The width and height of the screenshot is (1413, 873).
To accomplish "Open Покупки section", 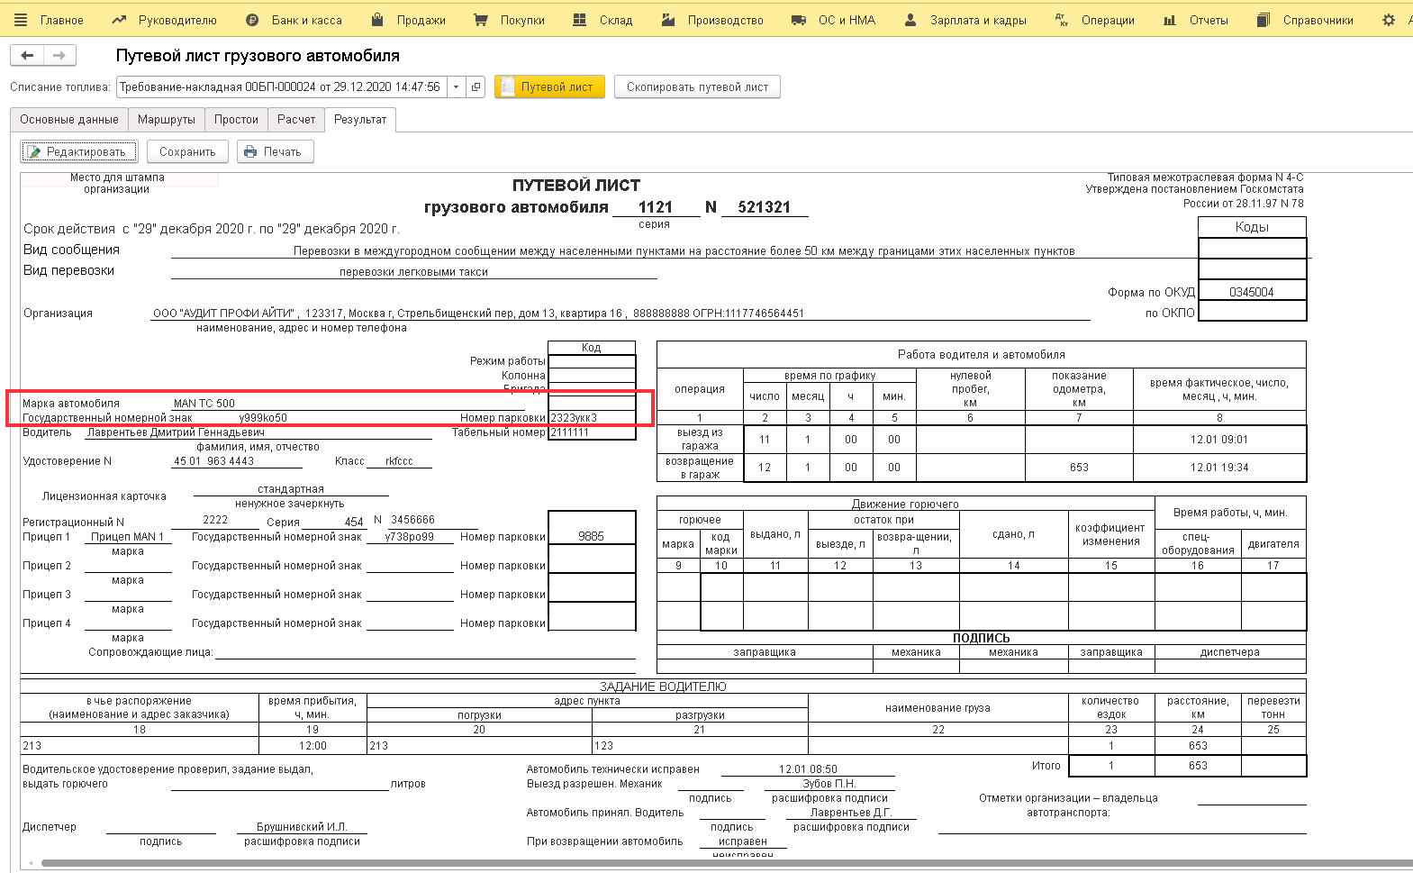I will tap(510, 20).
